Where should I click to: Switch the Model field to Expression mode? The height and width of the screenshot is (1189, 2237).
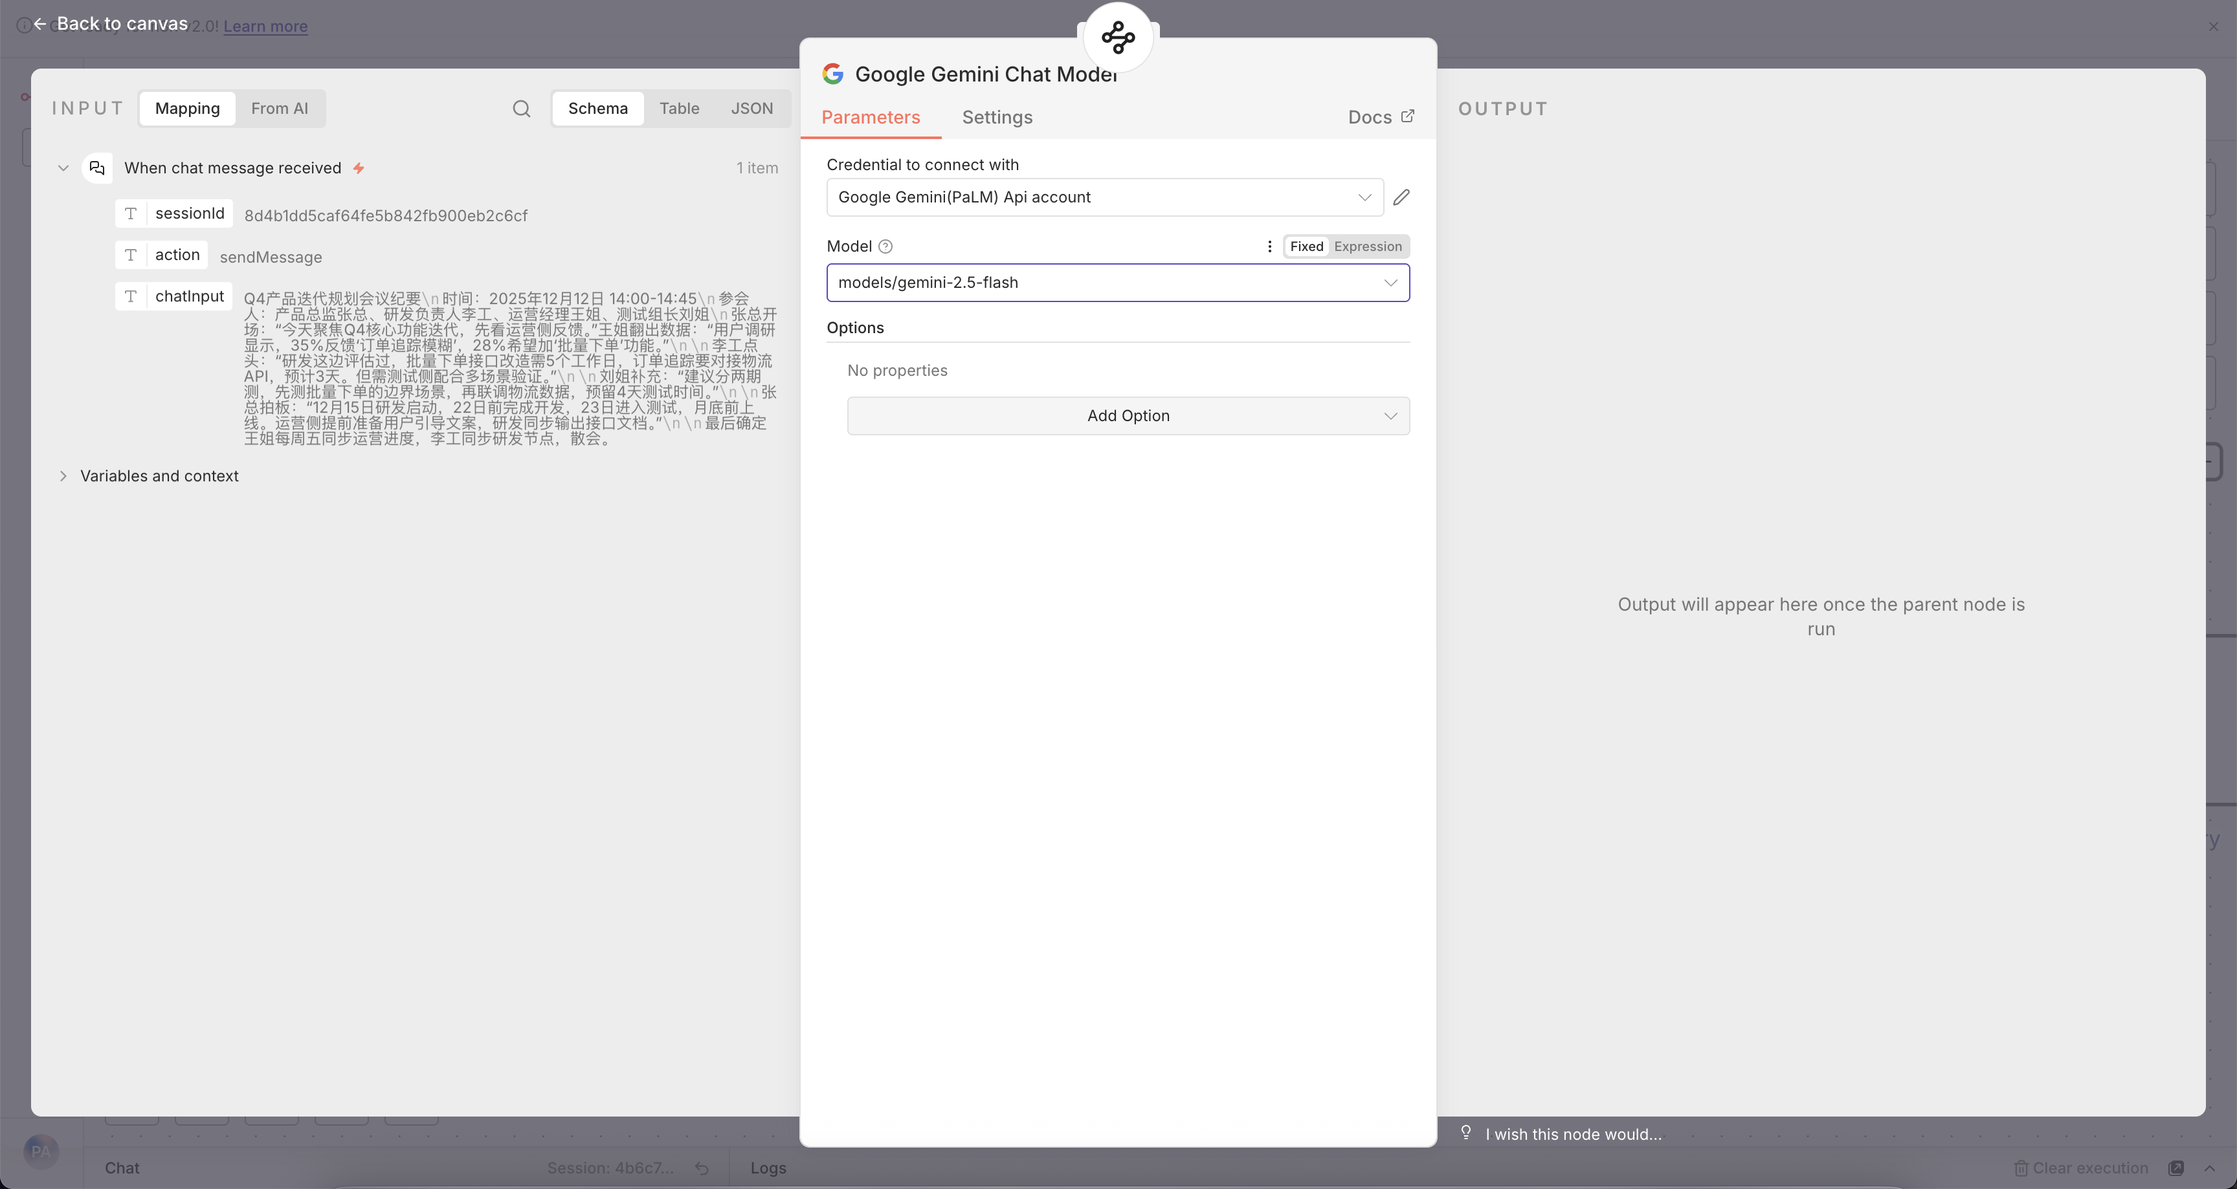(x=1367, y=246)
